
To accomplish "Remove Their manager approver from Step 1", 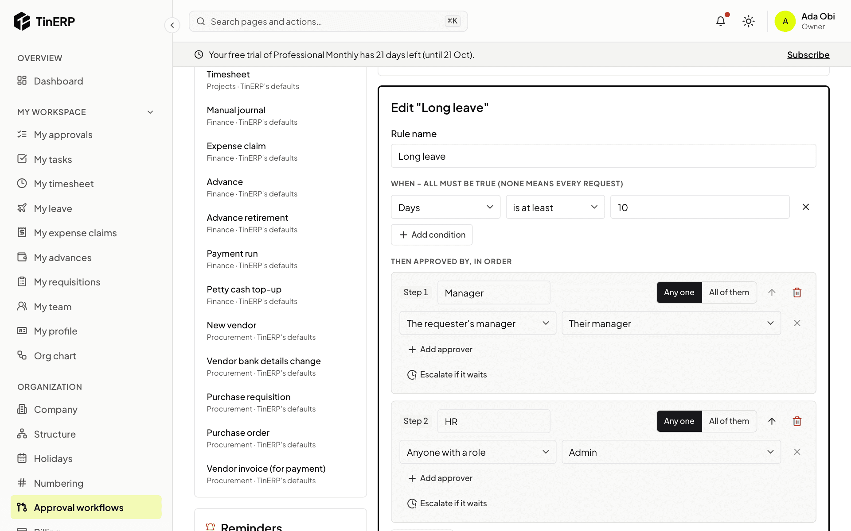I will coord(797,323).
